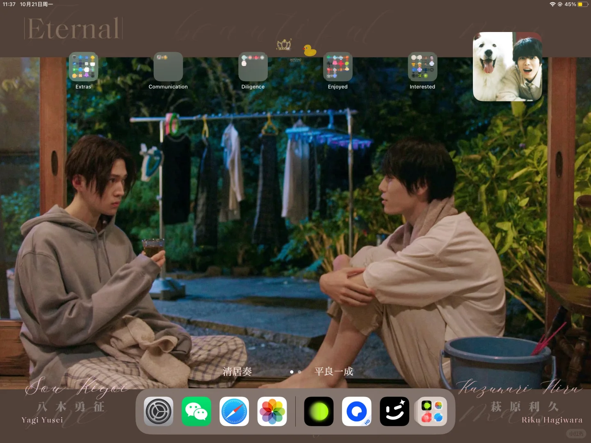Tap the crown widget icon

[x=284, y=44]
